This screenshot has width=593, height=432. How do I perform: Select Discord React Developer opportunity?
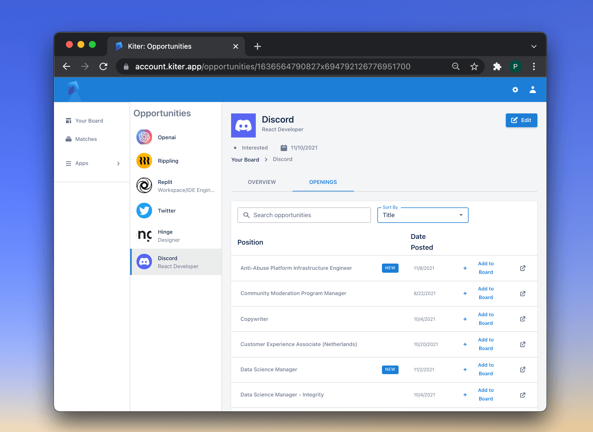pos(176,262)
